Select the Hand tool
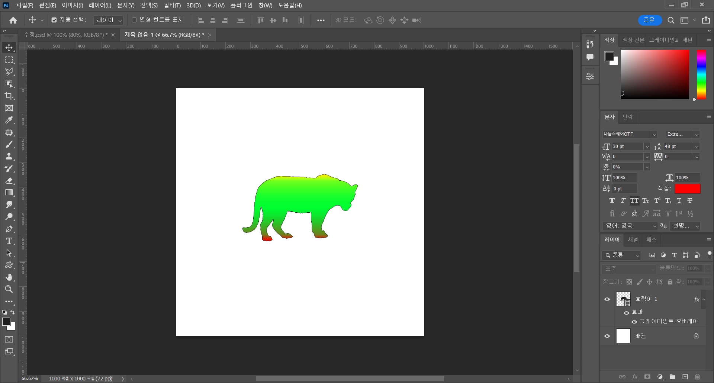 [x=9, y=277]
